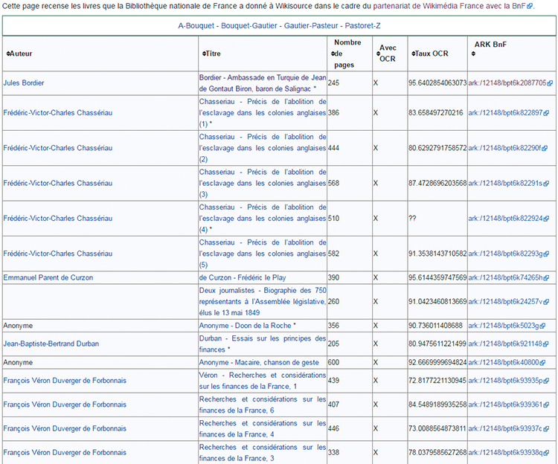Click external link icon after bpt6k93938q
The width and height of the screenshot is (558, 464).
point(546,453)
